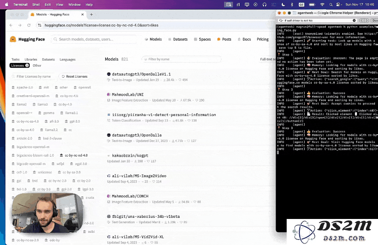
Task: Jump to next Terminal find match
Action: click(x=366, y=20)
